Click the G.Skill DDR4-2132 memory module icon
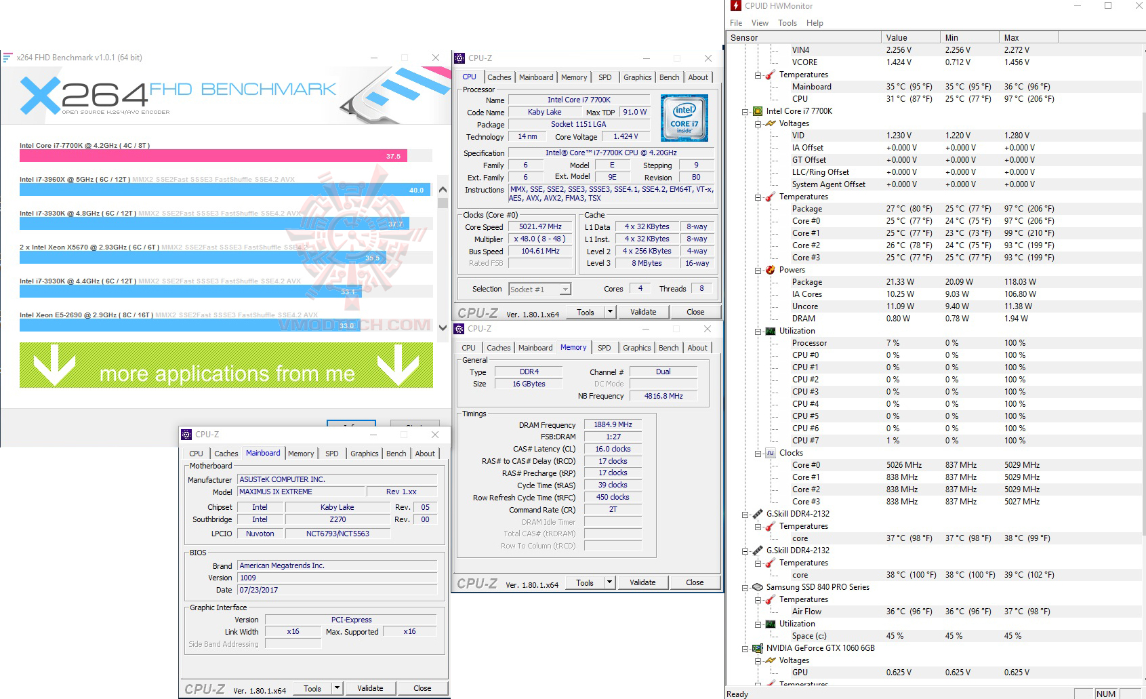1146x699 pixels. click(758, 513)
